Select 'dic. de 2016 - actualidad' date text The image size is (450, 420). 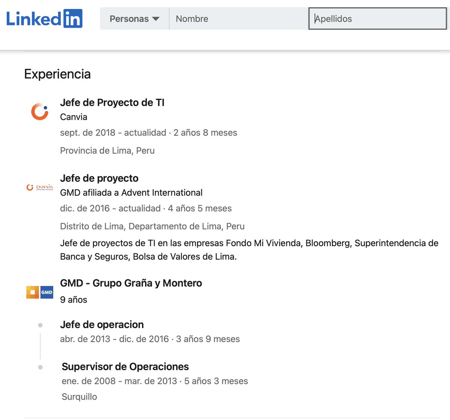(110, 208)
